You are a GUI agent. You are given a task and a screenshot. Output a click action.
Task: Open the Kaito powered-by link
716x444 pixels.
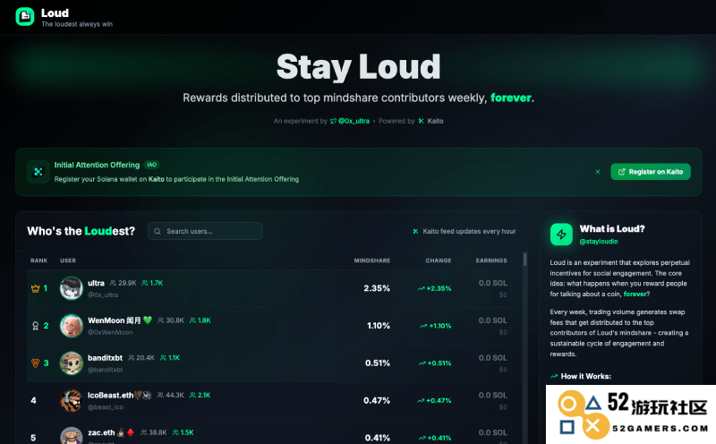431,121
